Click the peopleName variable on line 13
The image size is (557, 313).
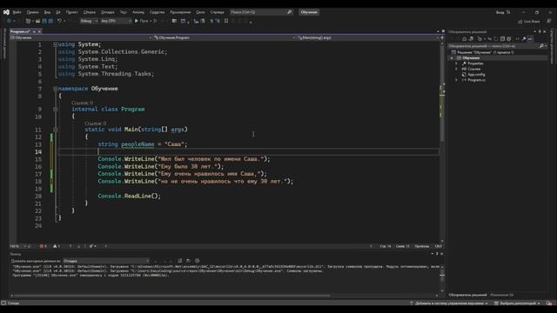coord(138,144)
